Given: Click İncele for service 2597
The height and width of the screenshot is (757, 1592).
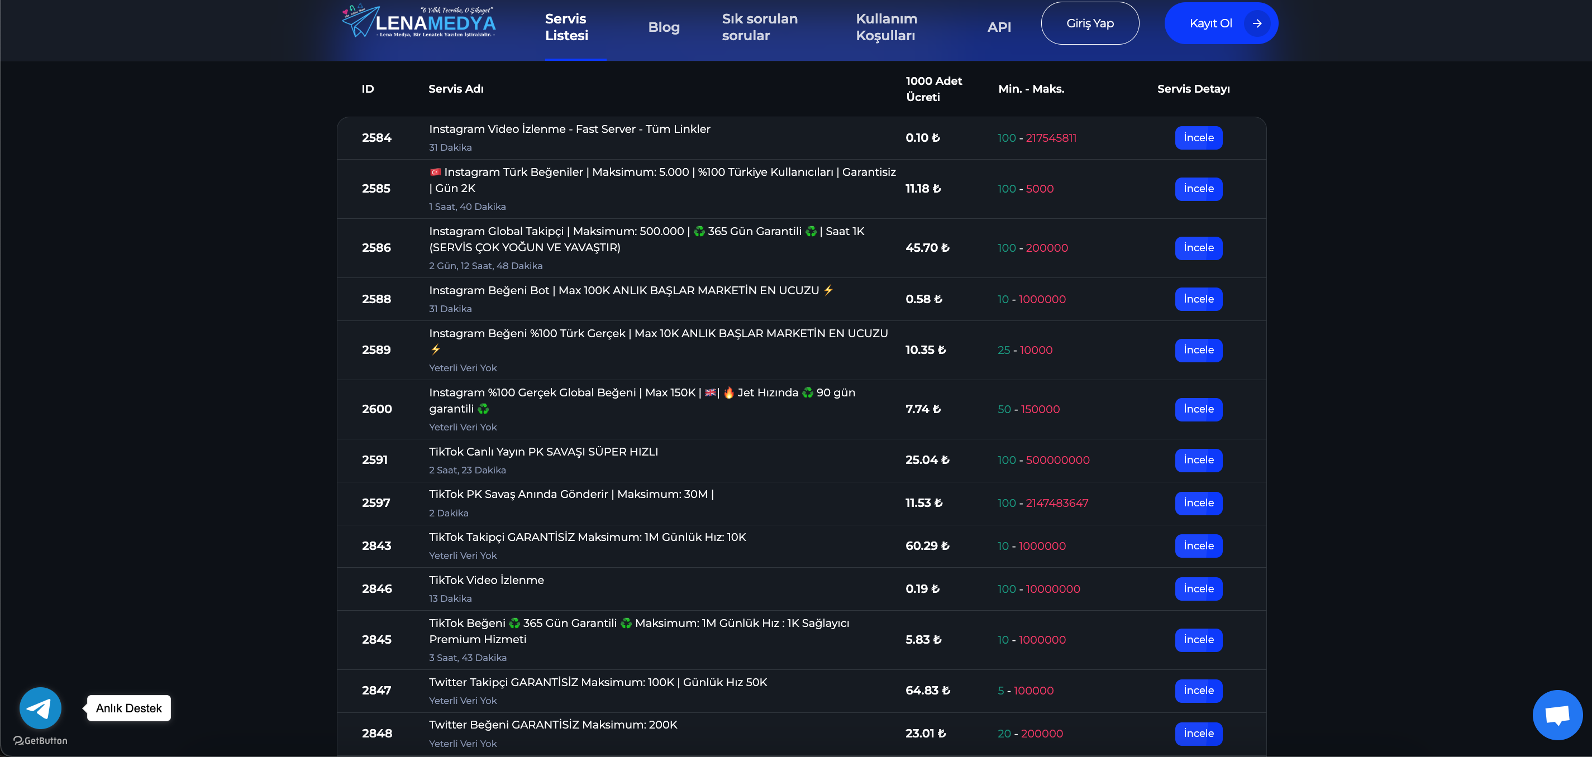Looking at the screenshot, I should point(1198,503).
